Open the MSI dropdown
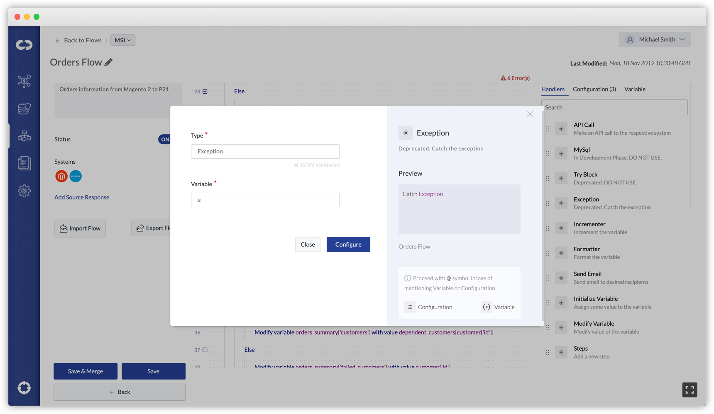Screen dimensions: 714x414 (x=123, y=40)
